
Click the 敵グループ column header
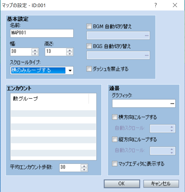(x=50, y=99)
